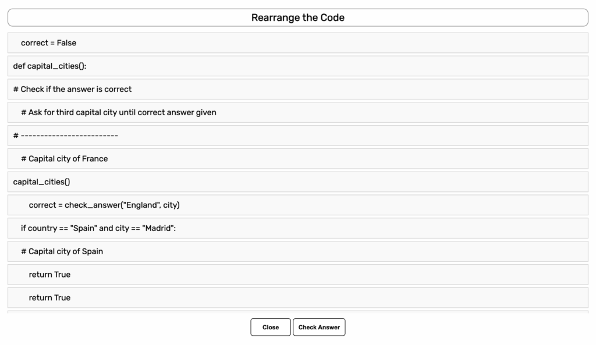Click the partially visible code block at the bottom
596x345 pixels.
(x=297, y=312)
